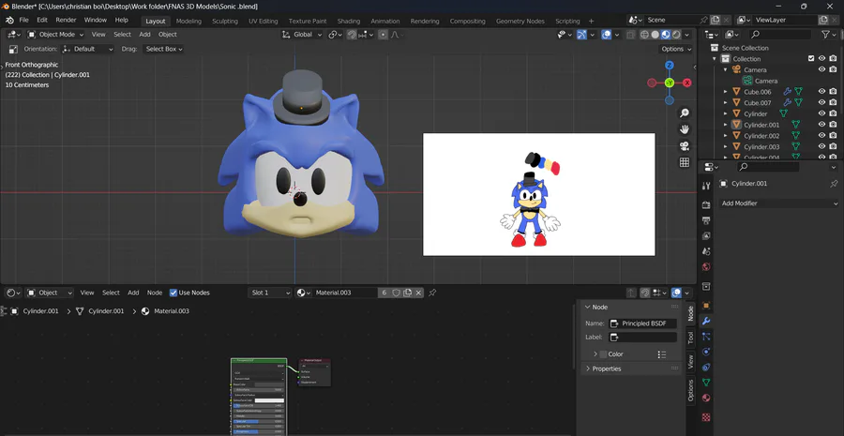Image resolution: width=844 pixels, height=436 pixels.
Task: Unlink Material.003 with X button
Action: click(418, 293)
